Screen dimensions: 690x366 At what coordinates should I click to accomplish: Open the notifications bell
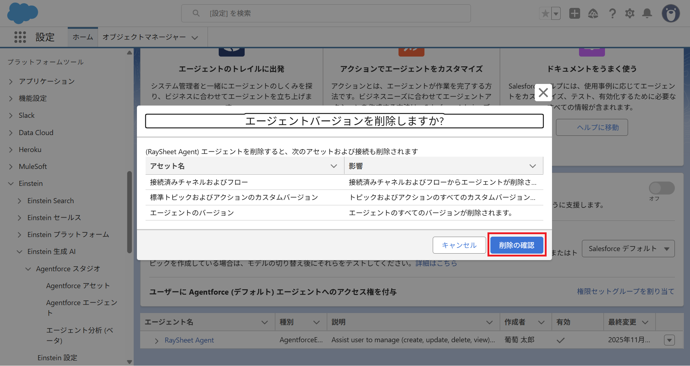(x=647, y=14)
